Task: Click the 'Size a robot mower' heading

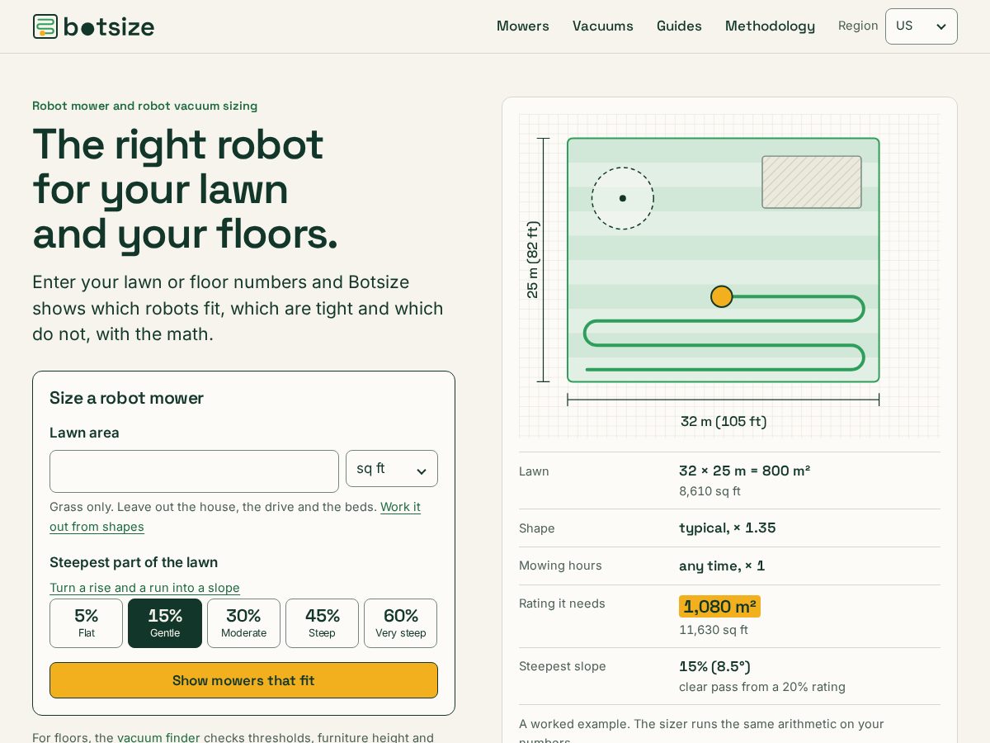Action: pos(126,398)
